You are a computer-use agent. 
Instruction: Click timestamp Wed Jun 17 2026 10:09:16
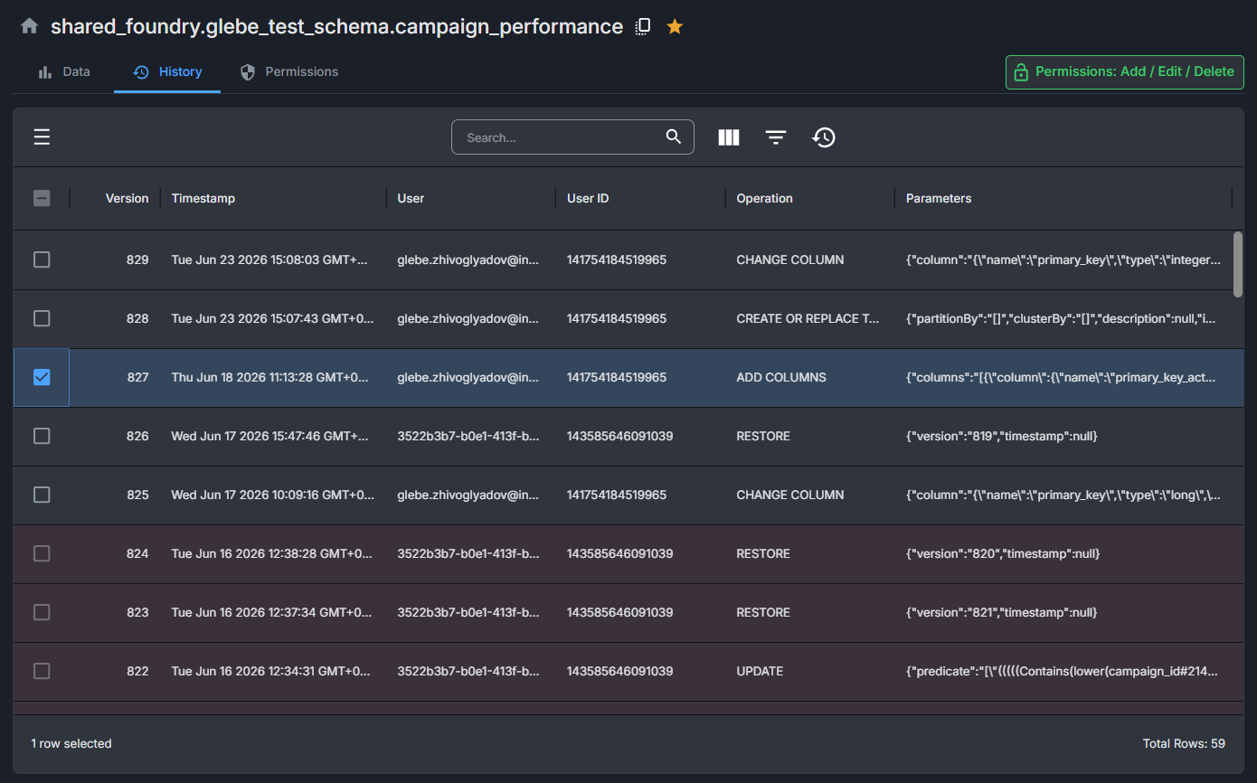click(x=272, y=495)
